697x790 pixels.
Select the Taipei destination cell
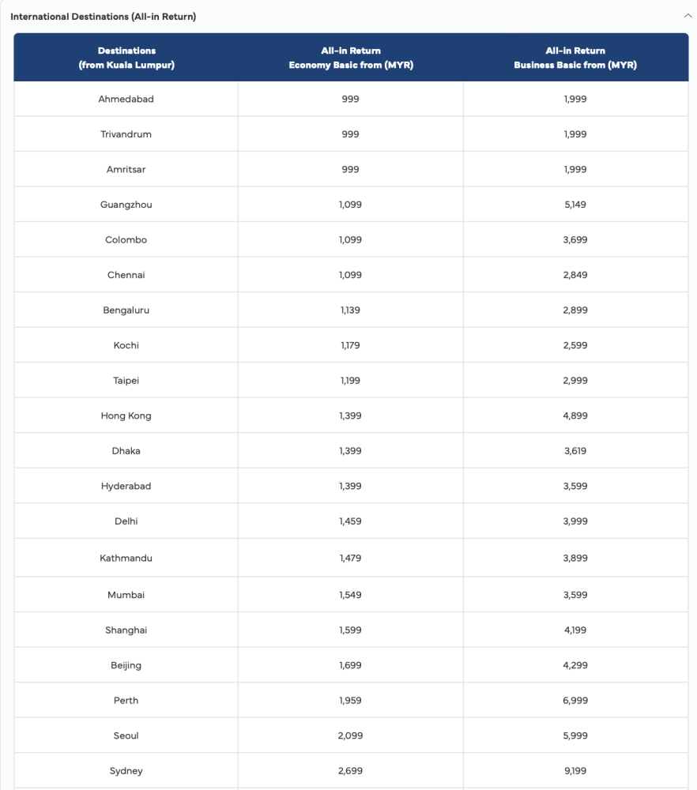point(126,381)
